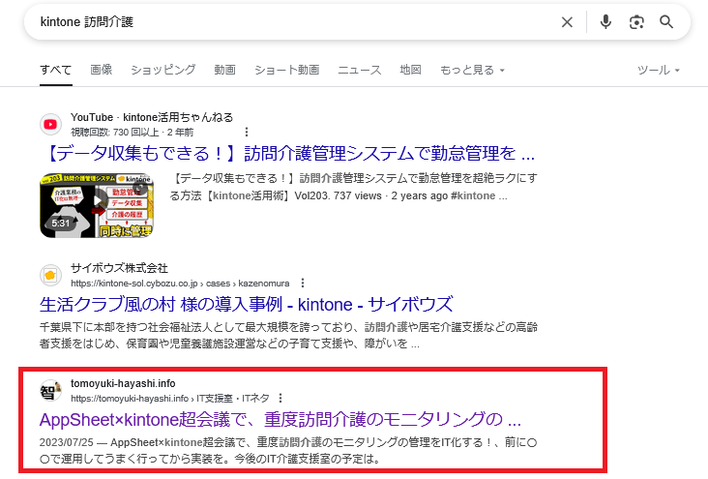Screen dimensions: 708x479
Task: Open the 【データ収集もできる！】訪問介護管理システム result link
Action: point(289,154)
